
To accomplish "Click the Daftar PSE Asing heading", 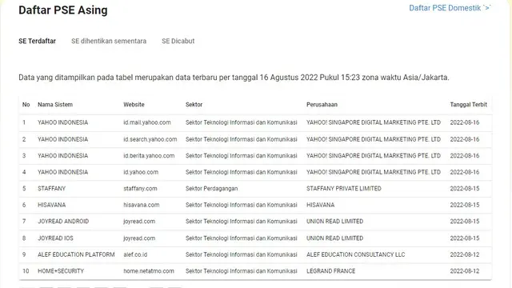I will 63,10.
